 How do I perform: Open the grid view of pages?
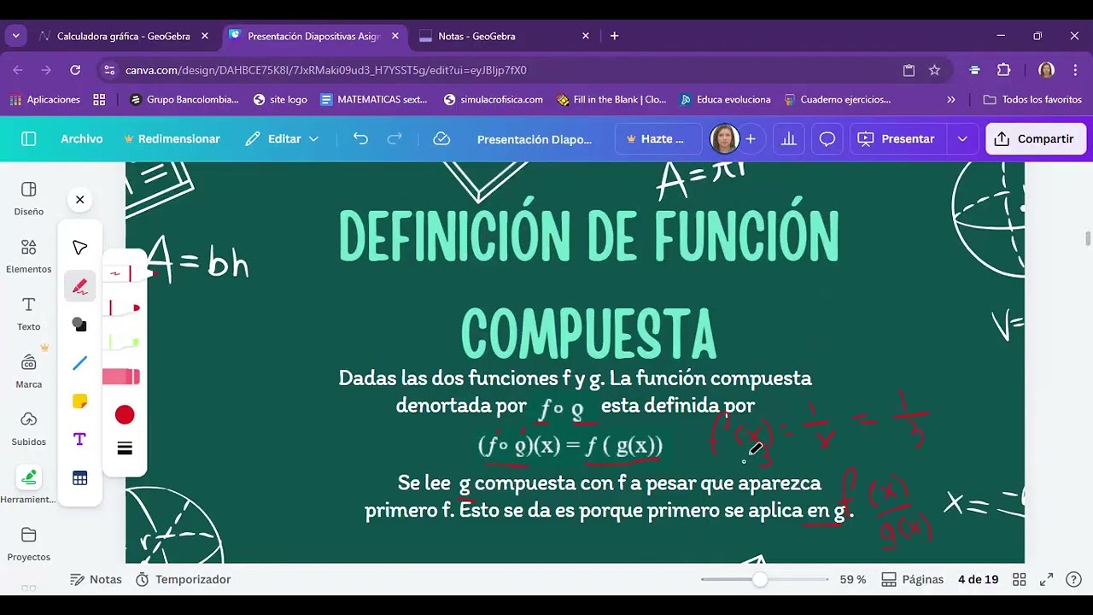[x=1019, y=579]
